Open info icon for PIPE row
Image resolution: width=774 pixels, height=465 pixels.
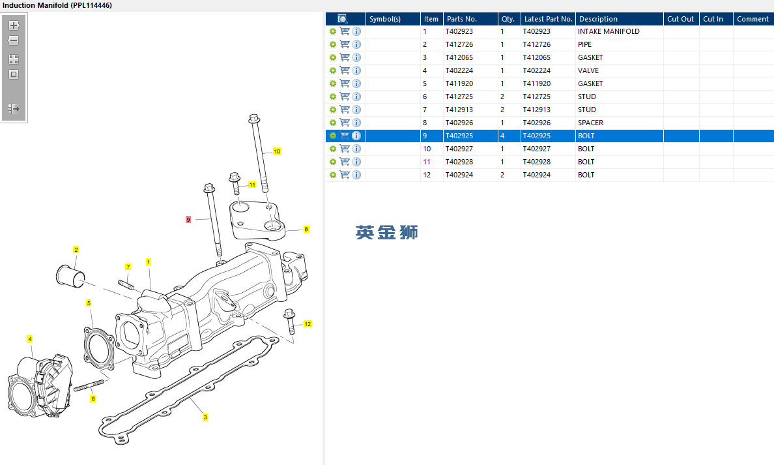[x=356, y=44]
